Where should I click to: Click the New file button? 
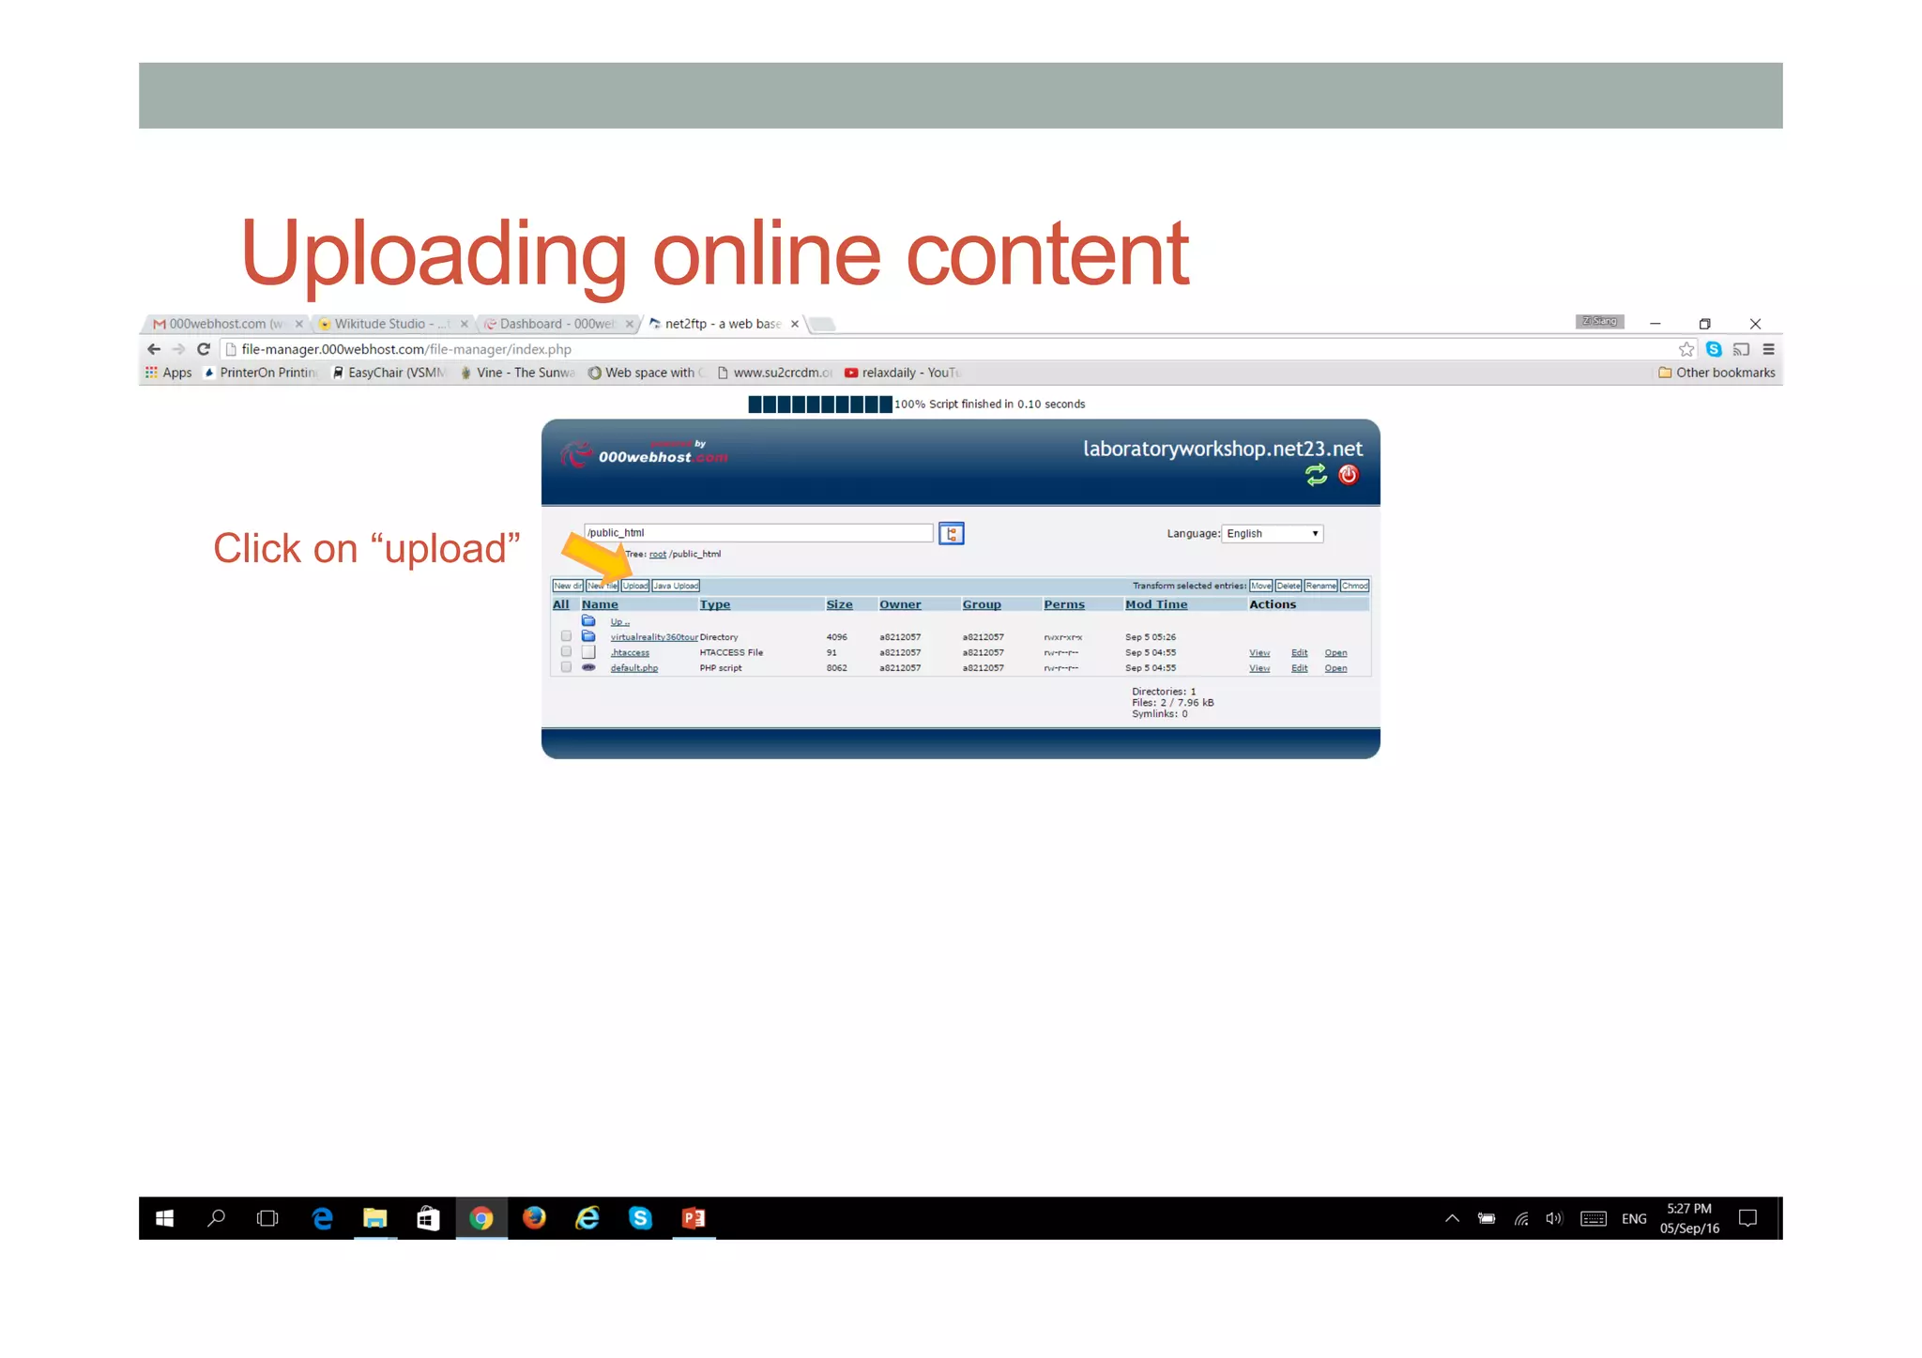coord(603,586)
